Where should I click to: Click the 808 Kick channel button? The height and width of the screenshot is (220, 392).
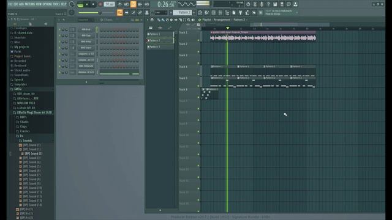click(86, 30)
